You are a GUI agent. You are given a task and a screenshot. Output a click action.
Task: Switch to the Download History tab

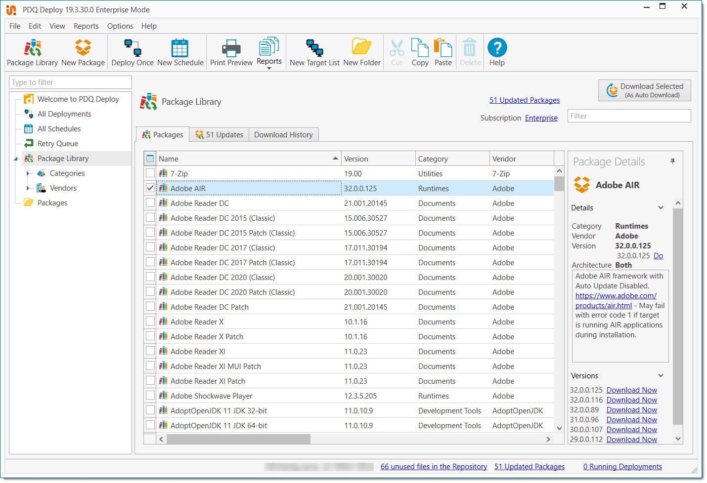[283, 135]
